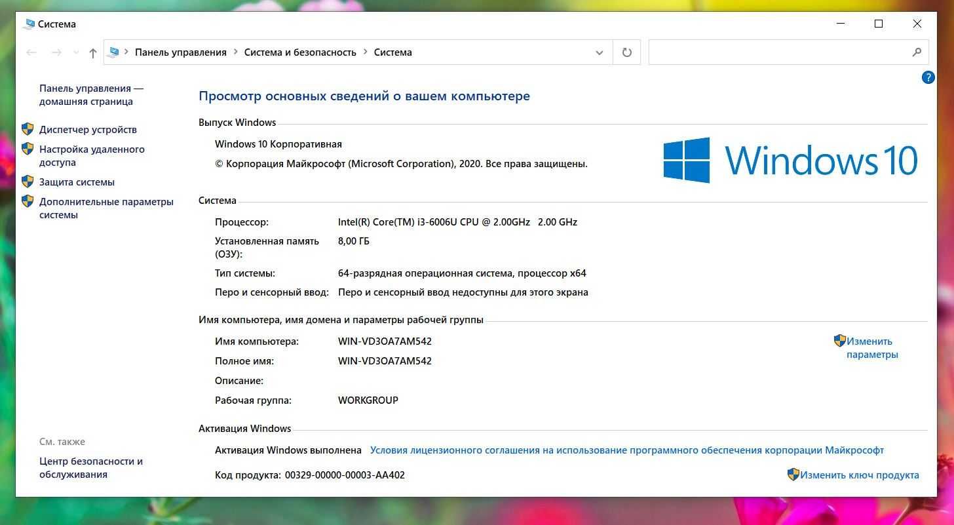Open Диспетчер устройств link
Image resolution: width=954 pixels, height=525 pixels.
coord(88,130)
